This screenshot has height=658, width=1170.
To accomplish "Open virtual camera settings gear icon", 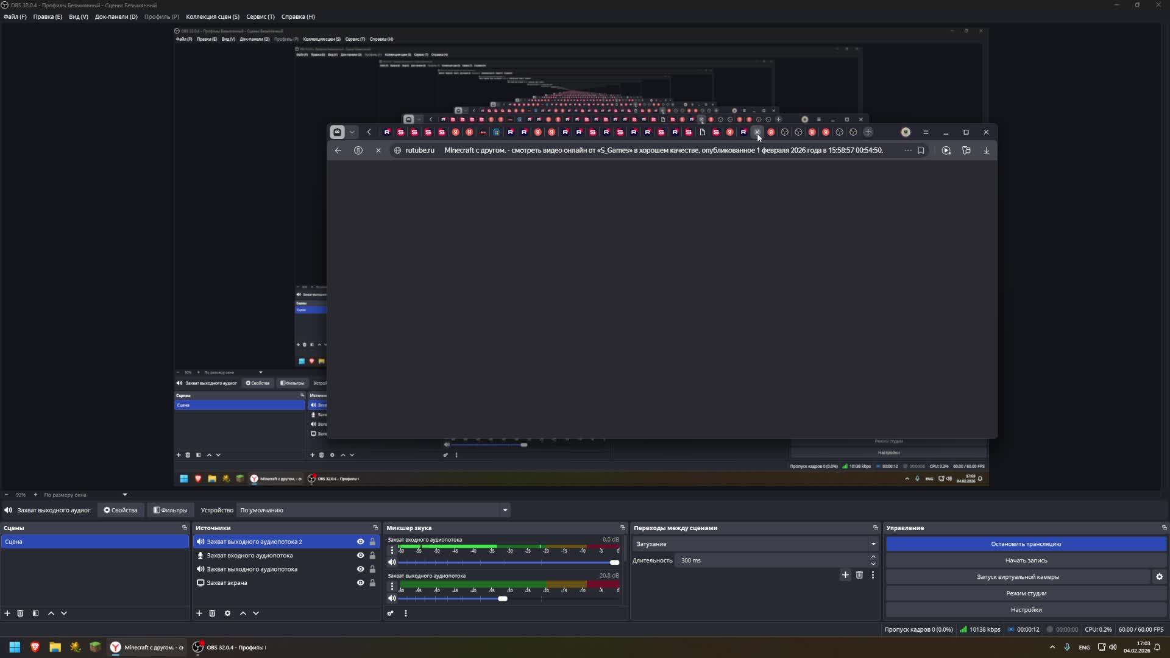I will coord(1159,577).
